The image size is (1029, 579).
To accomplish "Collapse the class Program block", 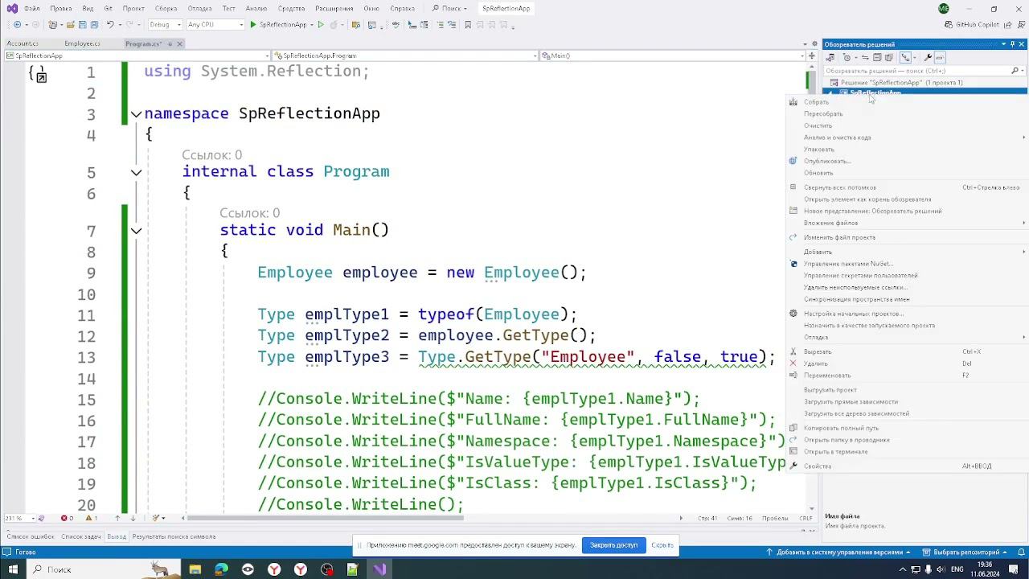I will (136, 172).
